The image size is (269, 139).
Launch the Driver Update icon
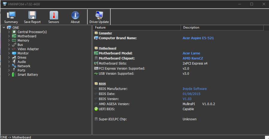pyautogui.click(x=99, y=15)
